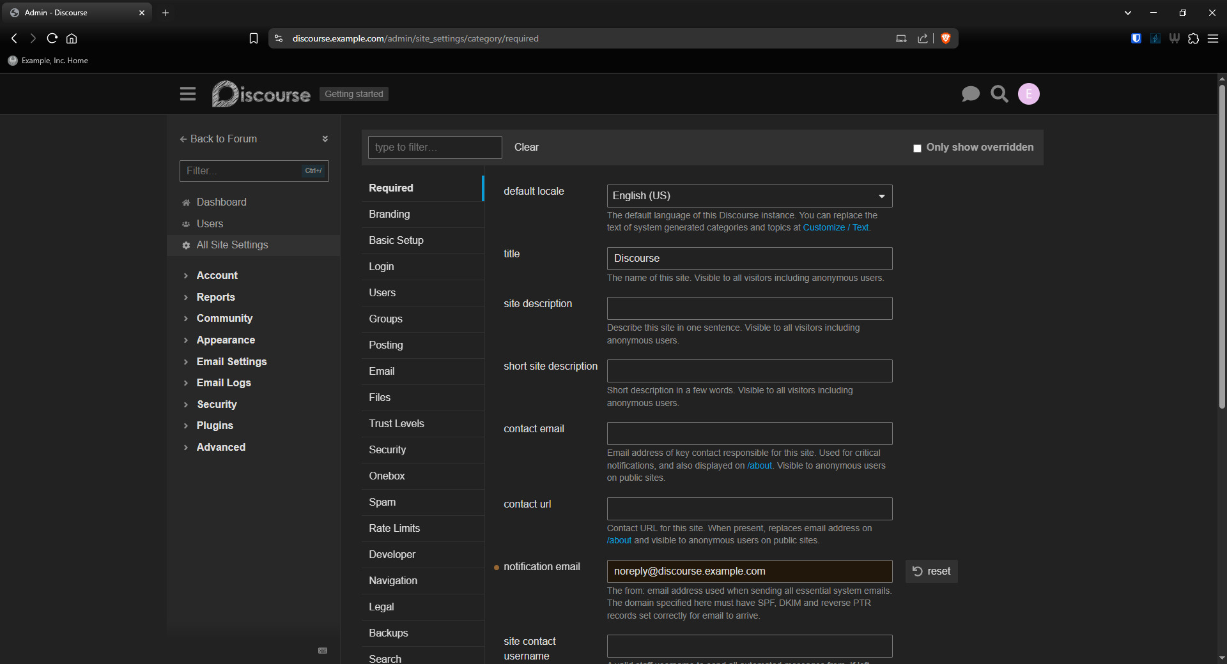Click the Brave Shields icon

pos(946,38)
